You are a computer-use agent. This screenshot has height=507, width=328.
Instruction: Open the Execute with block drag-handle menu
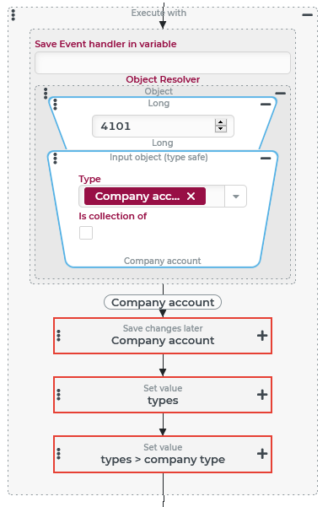click(13, 15)
